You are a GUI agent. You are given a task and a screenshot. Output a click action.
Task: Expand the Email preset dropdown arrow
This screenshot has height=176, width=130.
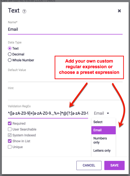pos(108,113)
